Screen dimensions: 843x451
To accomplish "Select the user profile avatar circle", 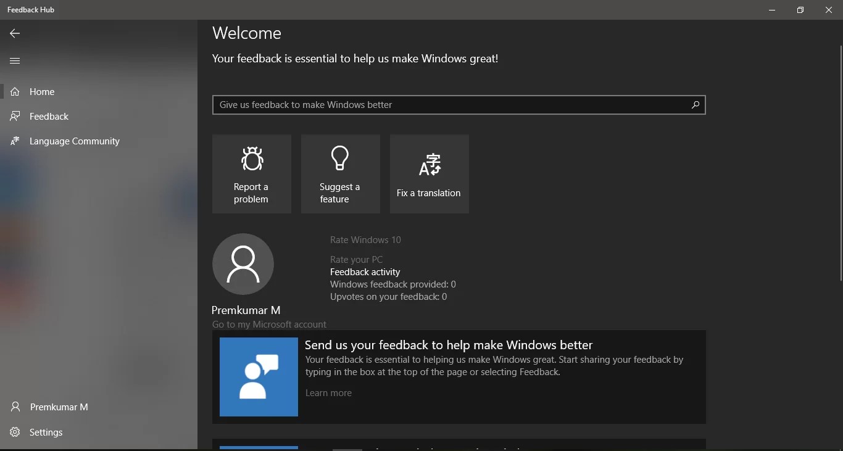I will (x=243, y=263).
